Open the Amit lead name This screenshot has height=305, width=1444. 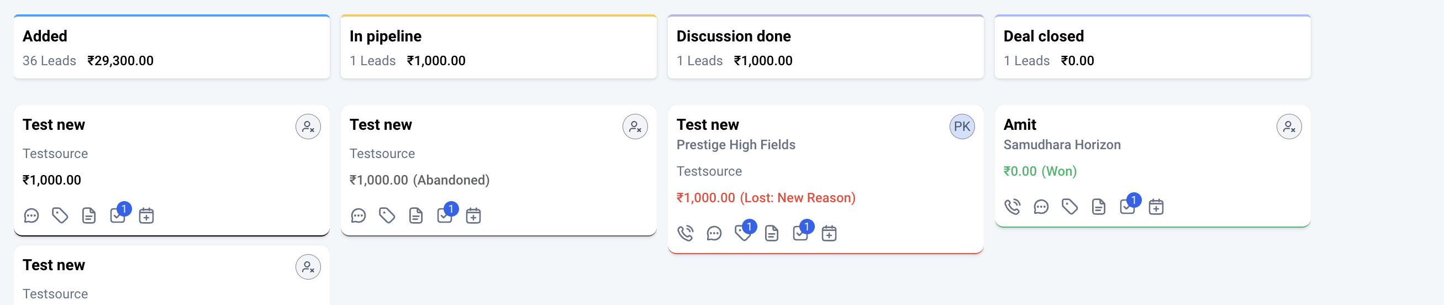point(1019,124)
